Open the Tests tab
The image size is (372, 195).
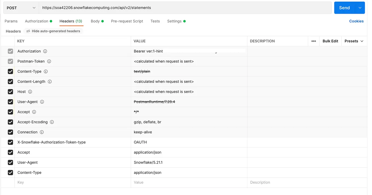(x=155, y=21)
